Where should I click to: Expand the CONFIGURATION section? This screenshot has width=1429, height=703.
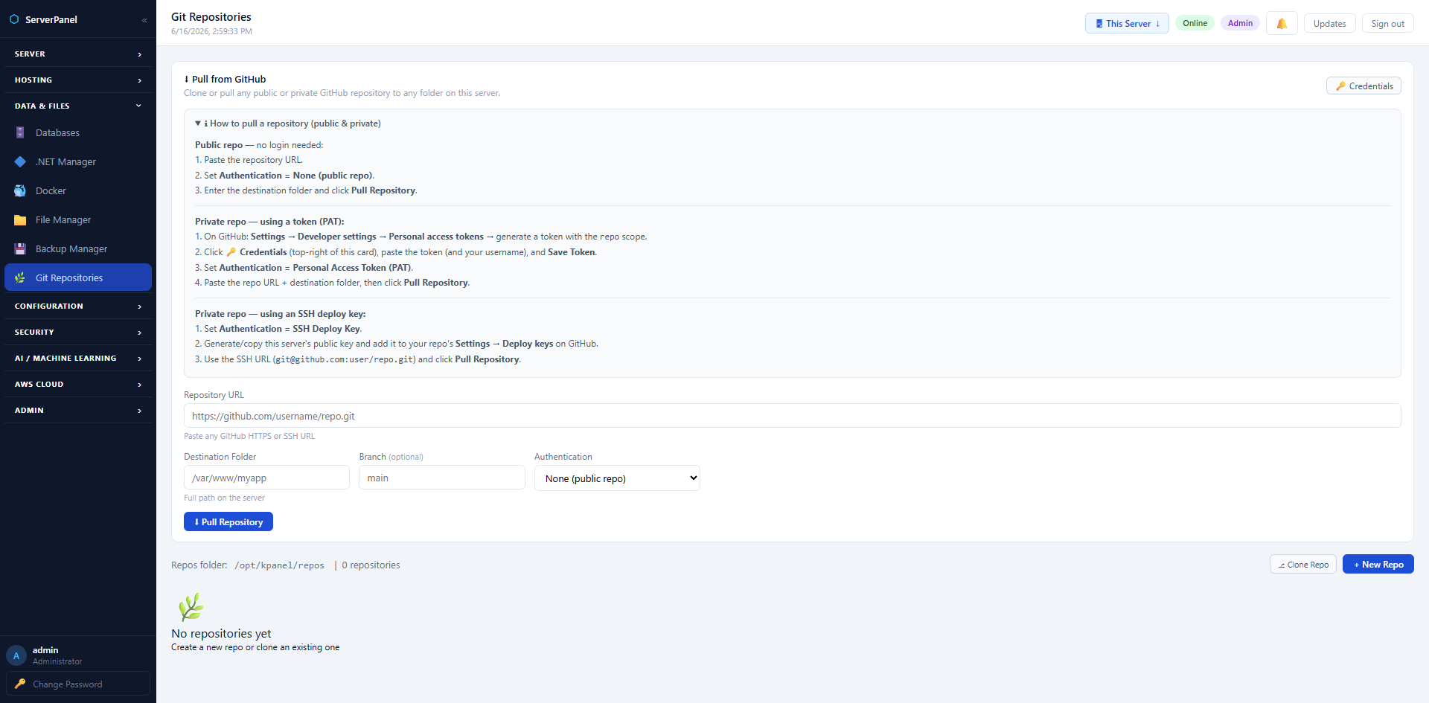click(x=78, y=306)
